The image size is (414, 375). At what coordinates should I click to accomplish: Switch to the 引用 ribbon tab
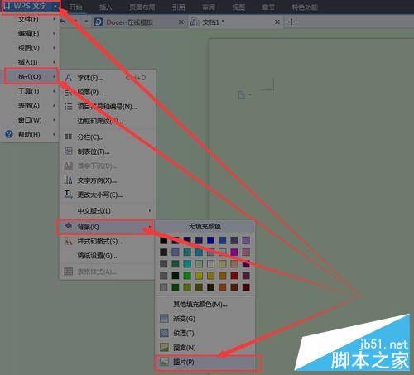click(178, 7)
